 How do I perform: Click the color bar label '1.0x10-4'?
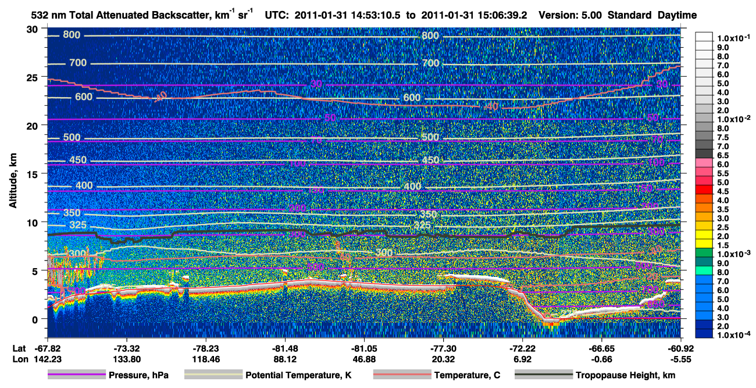point(734,335)
